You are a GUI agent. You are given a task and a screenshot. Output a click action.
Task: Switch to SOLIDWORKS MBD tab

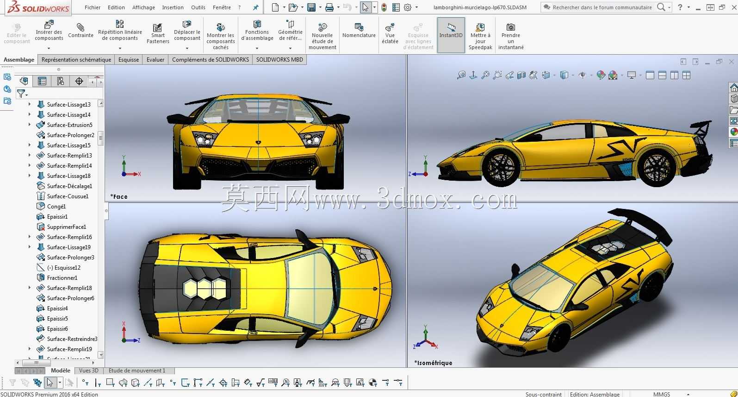(x=279, y=59)
